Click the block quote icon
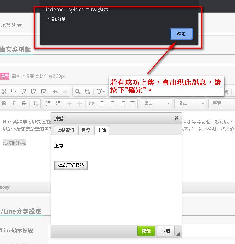 pyautogui.click(x=91, y=103)
